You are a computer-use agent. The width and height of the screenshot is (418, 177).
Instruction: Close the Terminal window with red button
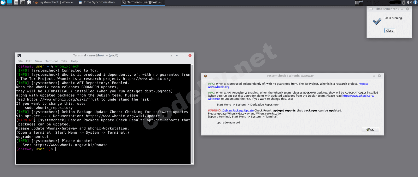[x=190, y=56]
